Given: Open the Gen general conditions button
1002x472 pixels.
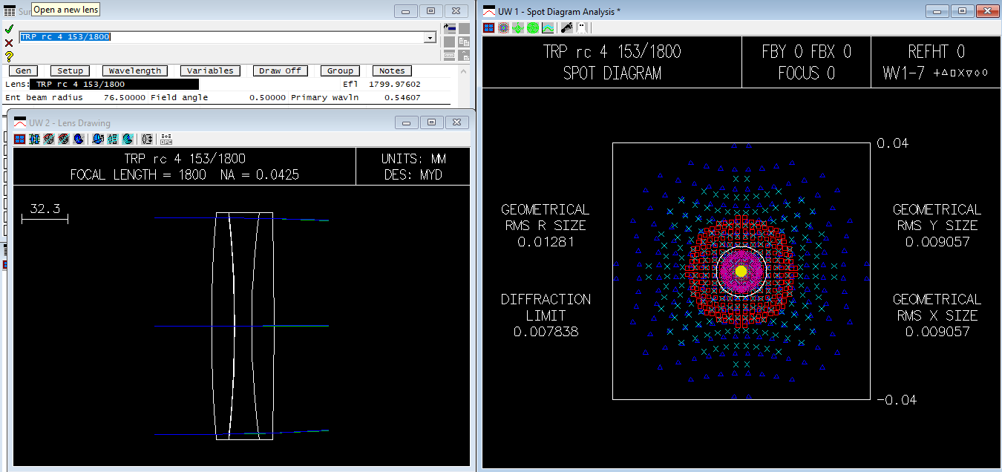Looking at the screenshot, I should (24, 71).
